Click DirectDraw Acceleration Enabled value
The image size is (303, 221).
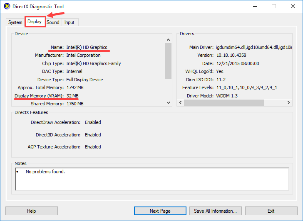click(93, 122)
